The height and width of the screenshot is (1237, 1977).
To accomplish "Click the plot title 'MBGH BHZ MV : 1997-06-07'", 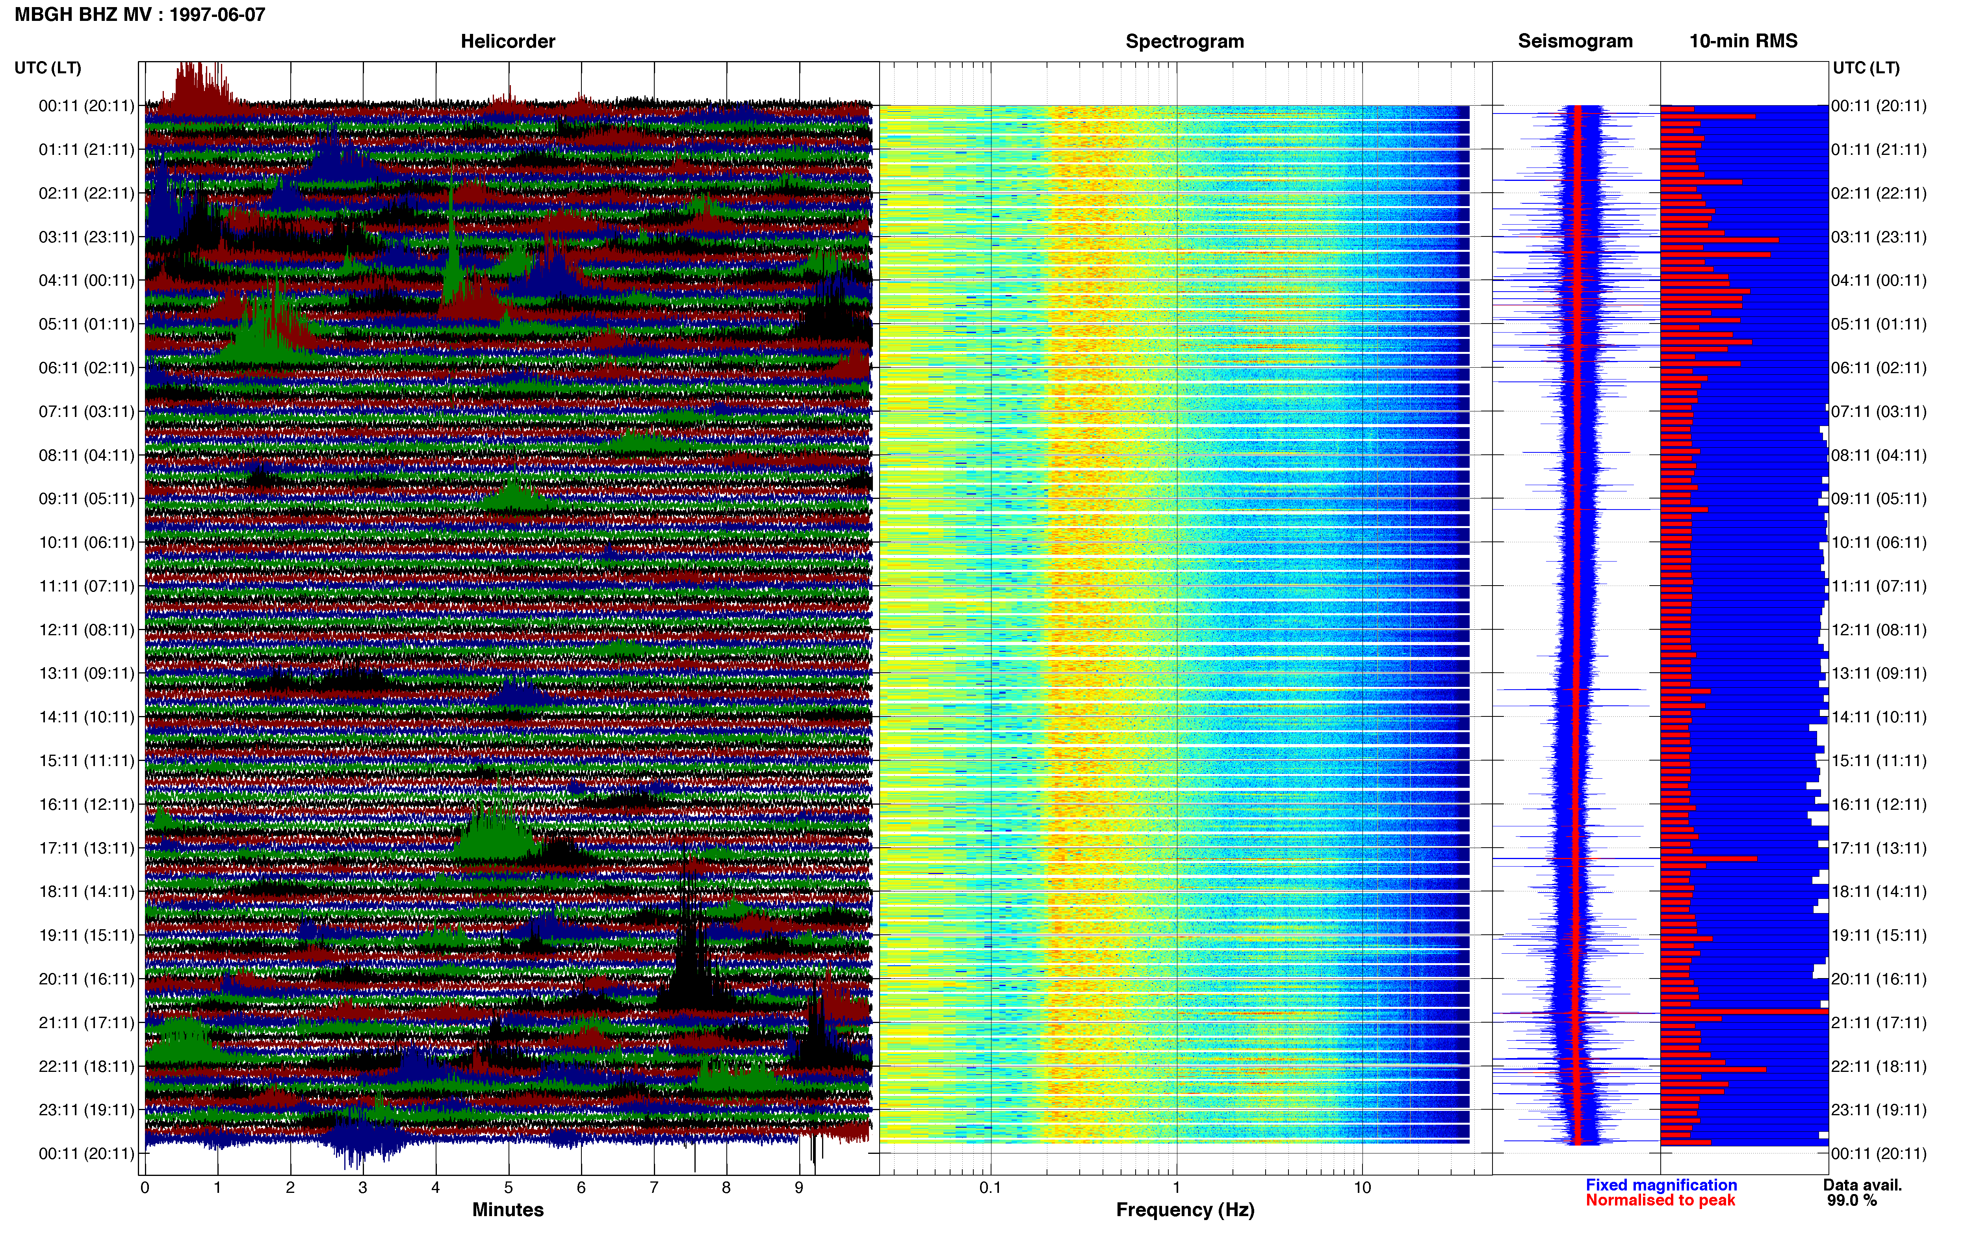I will 140,14.
